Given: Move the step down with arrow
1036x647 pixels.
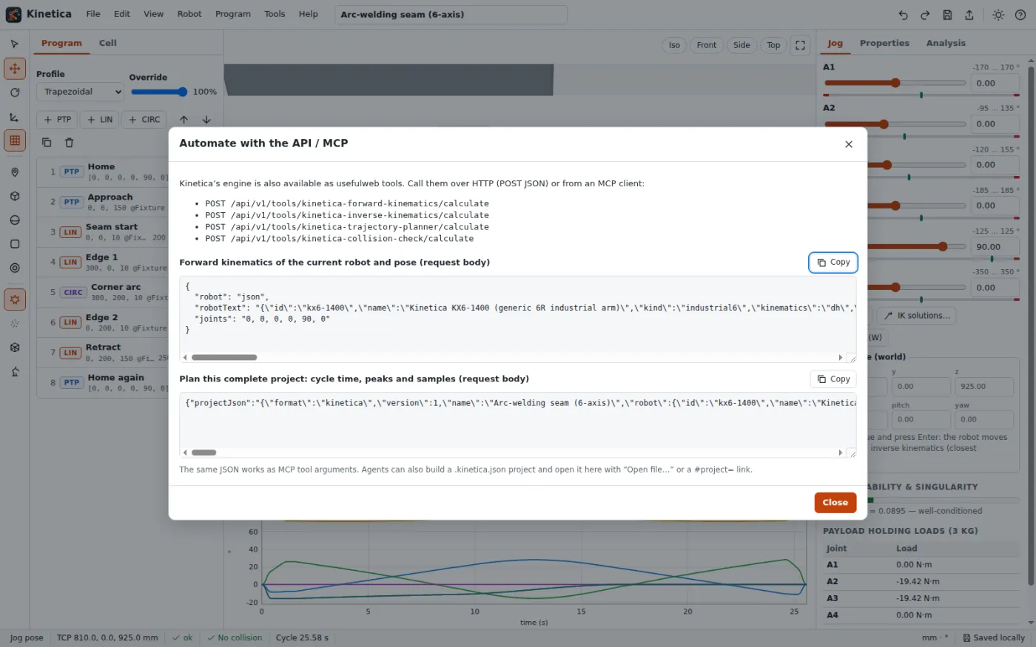Looking at the screenshot, I should 206,120.
